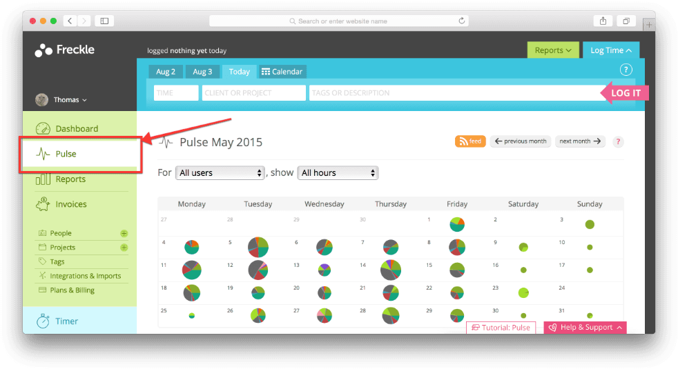Click the Reports bar chart icon
Screen dimensions: 678x369
point(43,179)
